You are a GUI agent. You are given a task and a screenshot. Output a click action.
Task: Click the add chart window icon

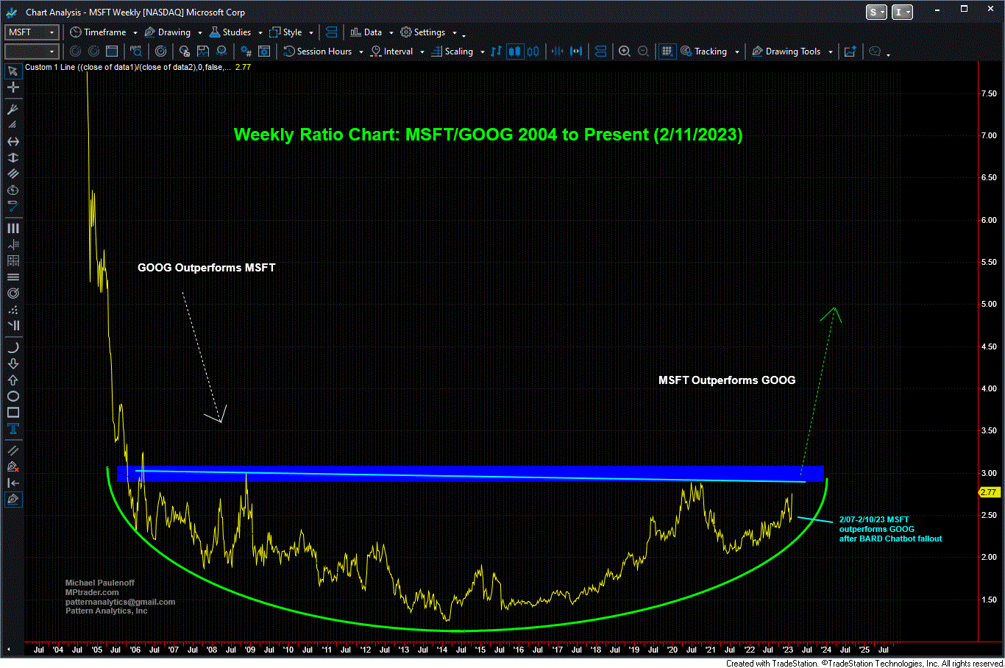pos(850,51)
